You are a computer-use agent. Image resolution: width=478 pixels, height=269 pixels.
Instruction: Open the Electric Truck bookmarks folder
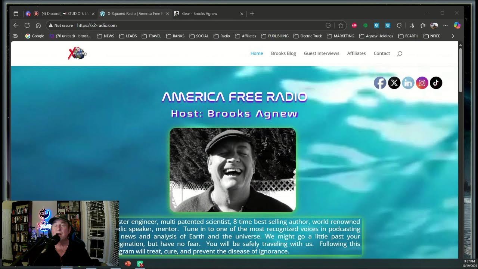pos(308,36)
